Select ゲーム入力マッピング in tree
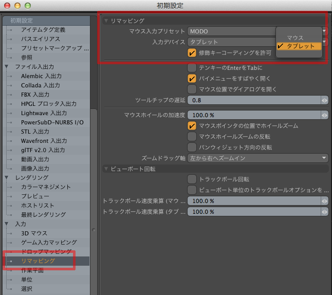 click(49, 242)
